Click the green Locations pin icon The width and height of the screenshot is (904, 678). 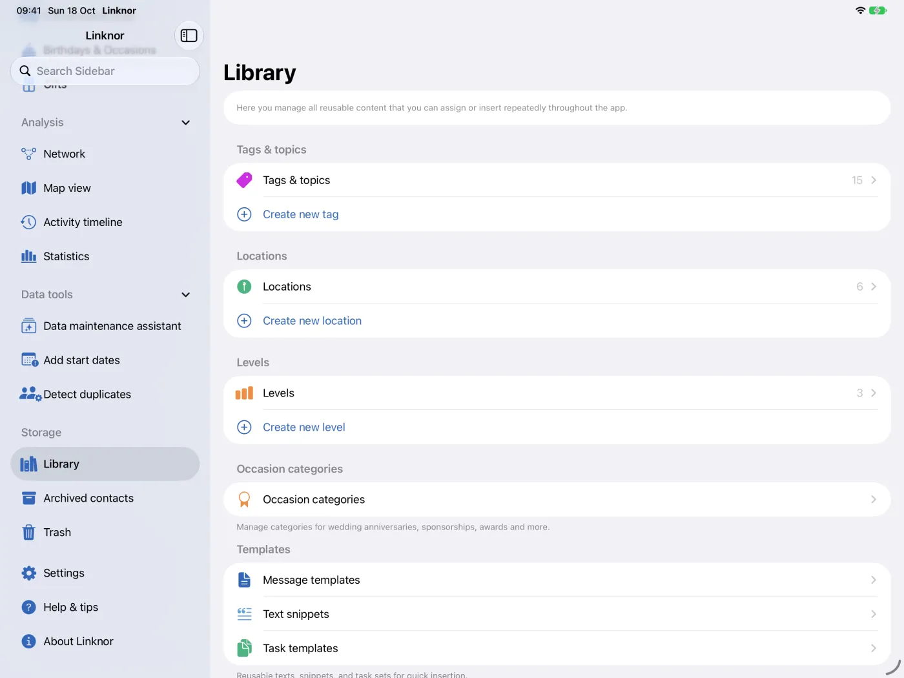pos(244,287)
